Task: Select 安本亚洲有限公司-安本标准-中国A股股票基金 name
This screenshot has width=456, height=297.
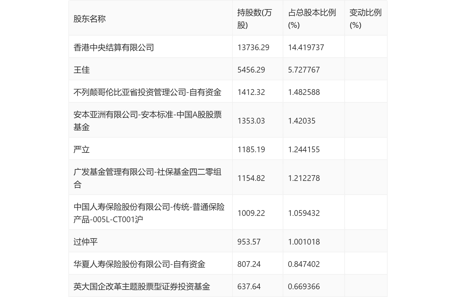Action: (x=148, y=121)
